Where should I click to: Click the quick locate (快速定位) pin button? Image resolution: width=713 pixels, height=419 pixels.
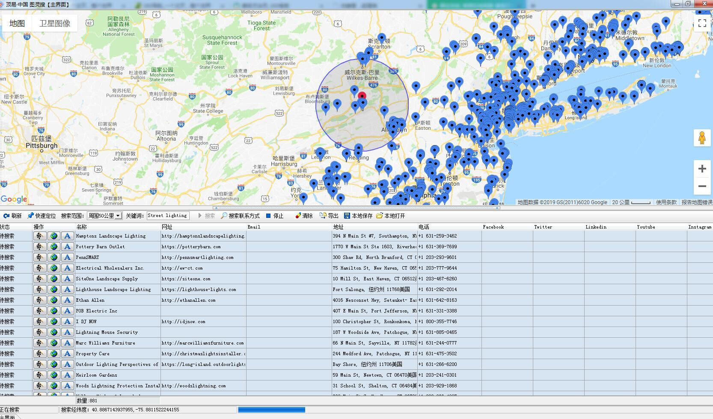click(x=42, y=216)
